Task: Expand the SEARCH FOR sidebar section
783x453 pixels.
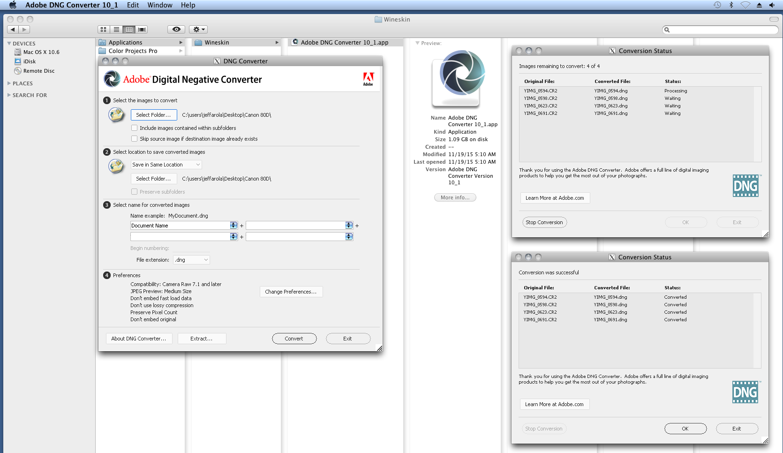Action: click(9, 95)
